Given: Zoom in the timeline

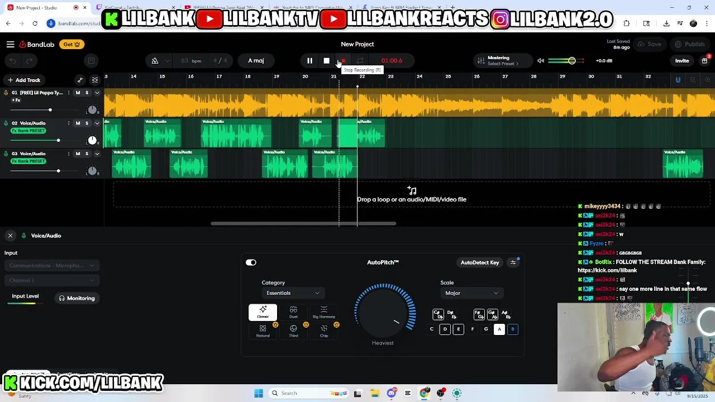Looking at the screenshot, I should coord(707,80).
